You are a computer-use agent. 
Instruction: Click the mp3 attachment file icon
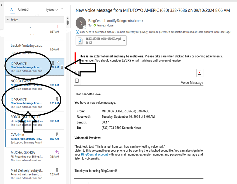(x=80, y=41)
